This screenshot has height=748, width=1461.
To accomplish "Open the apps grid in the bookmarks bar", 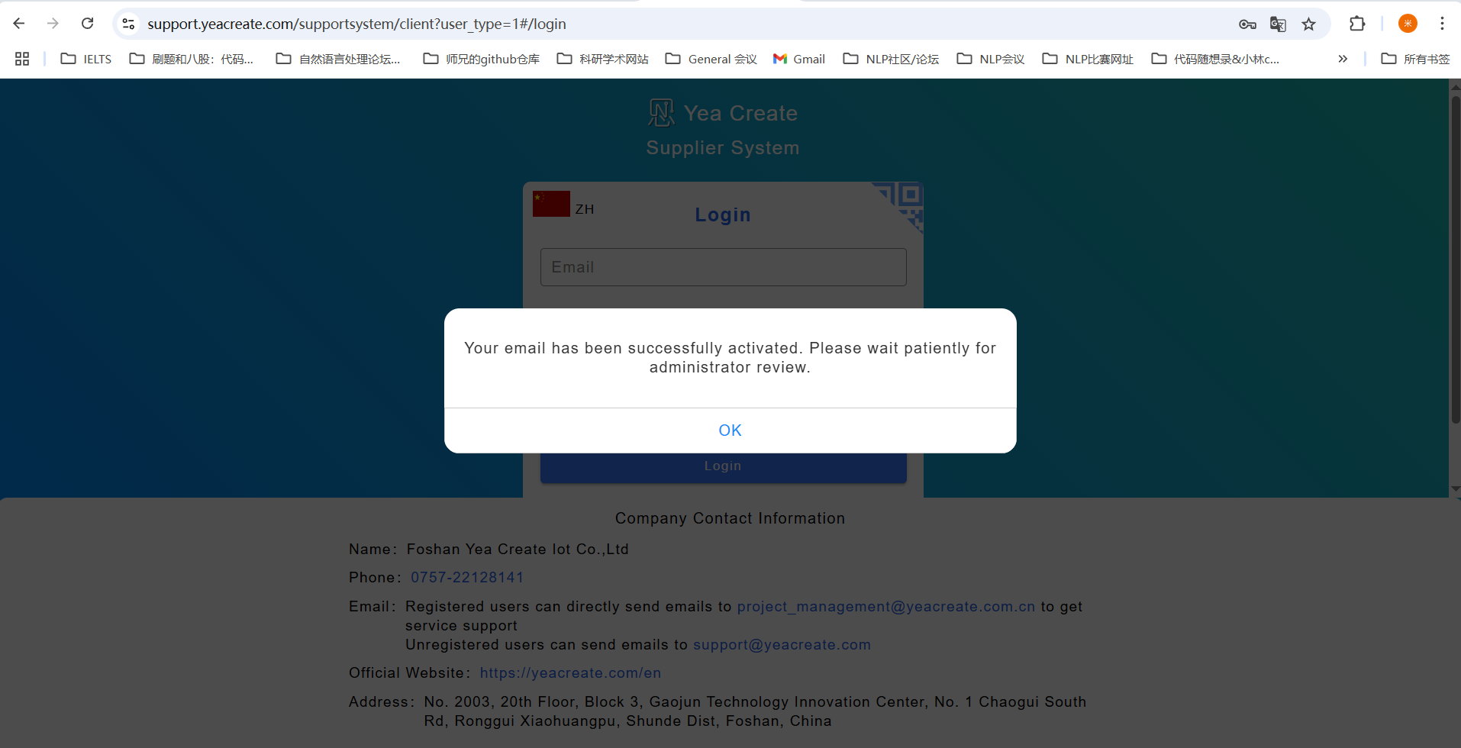I will (22, 59).
